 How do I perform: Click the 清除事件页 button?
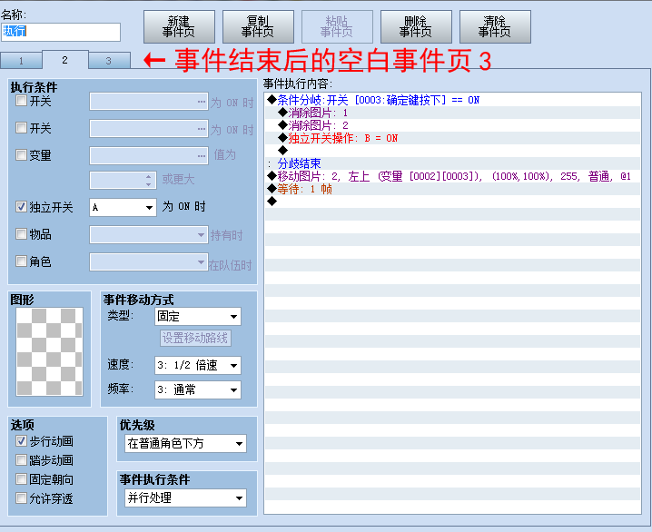[x=495, y=27]
